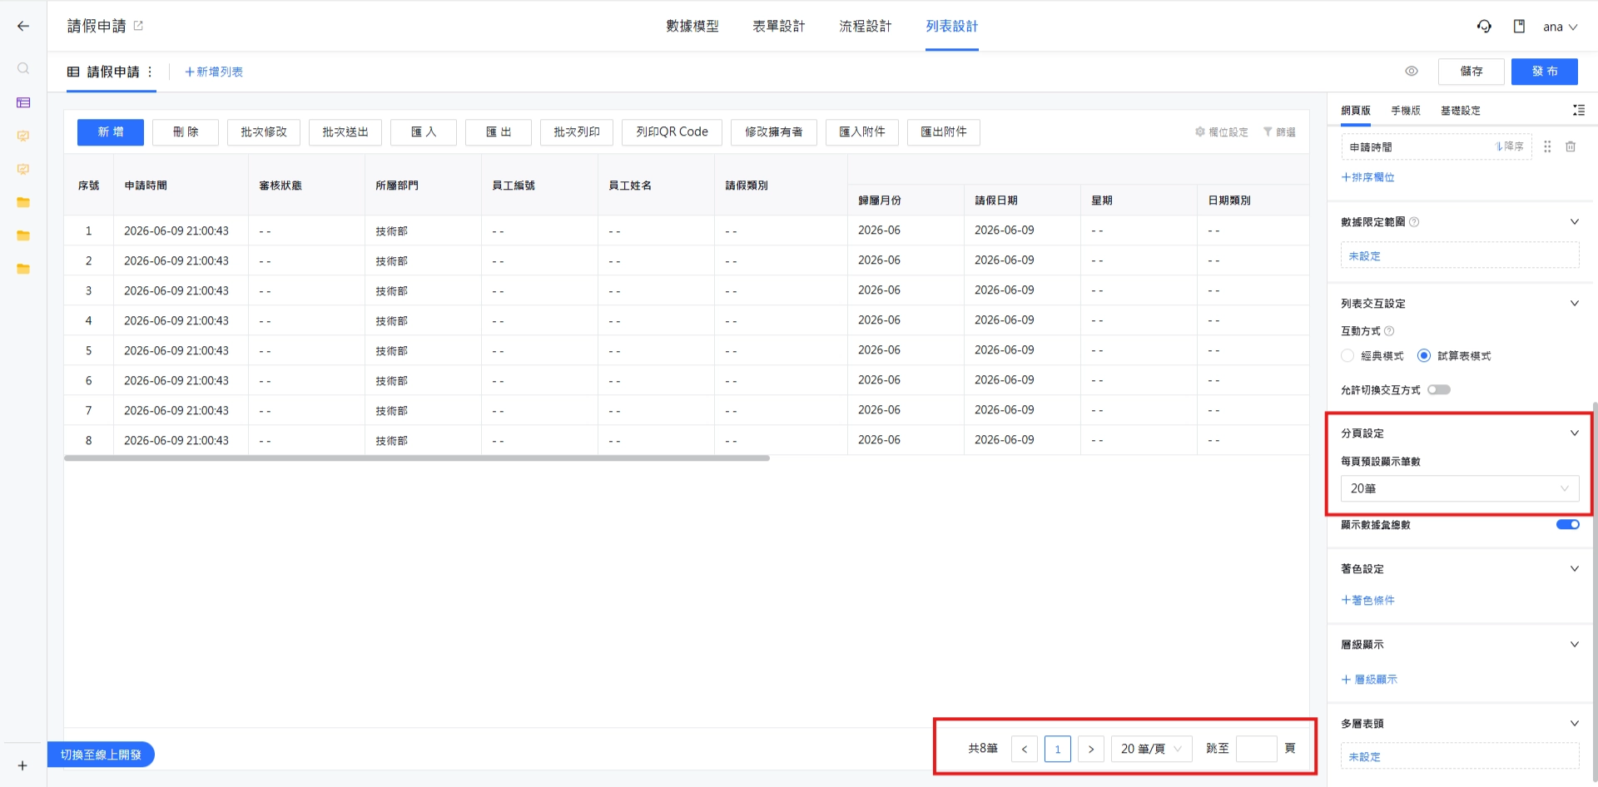Click 切換至線上開發 button
This screenshot has height=787, width=1598.
click(101, 755)
